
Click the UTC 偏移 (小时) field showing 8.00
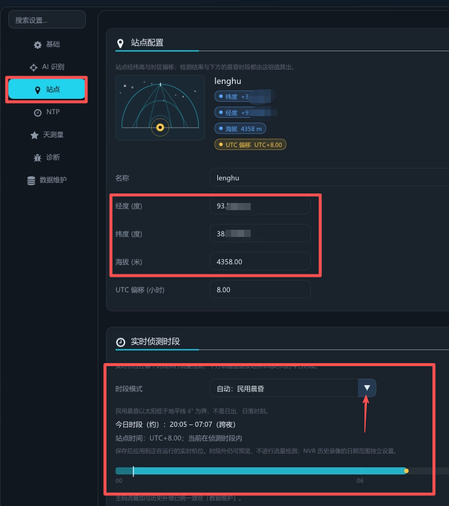[260, 289]
